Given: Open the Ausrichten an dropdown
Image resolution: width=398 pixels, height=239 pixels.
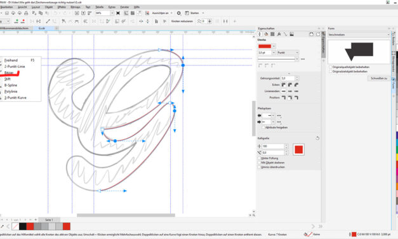Looking at the screenshot, I should [x=163, y=13].
